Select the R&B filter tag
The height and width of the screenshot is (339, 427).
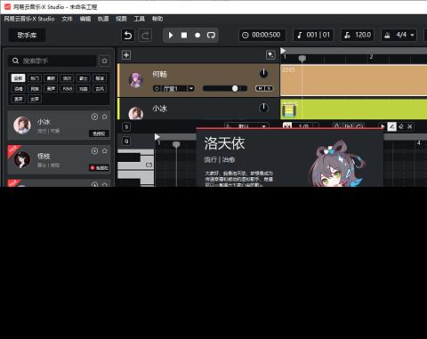click(x=67, y=88)
